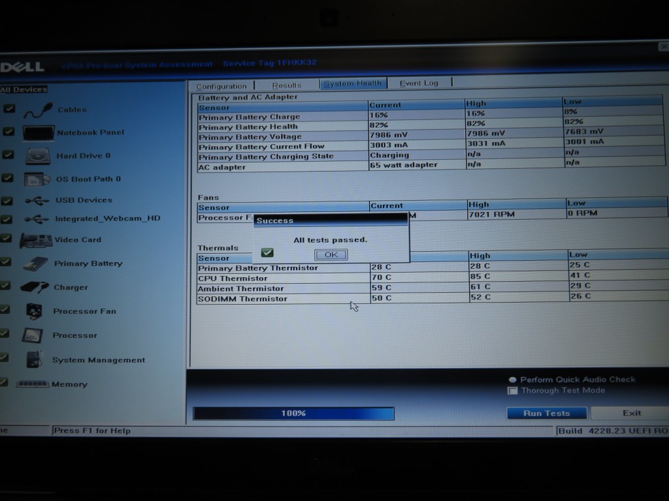Click the Dell logo
The image size is (669, 501).
22,67
